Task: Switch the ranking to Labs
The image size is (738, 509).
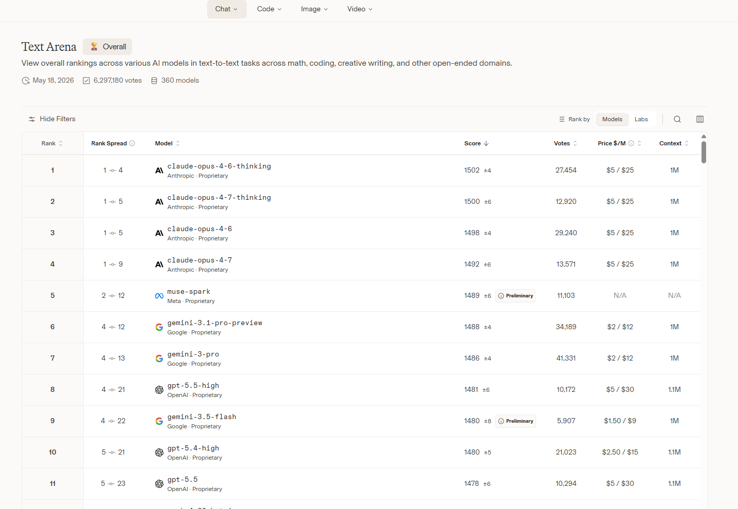Action: pyautogui.click(x=641, y=119)
